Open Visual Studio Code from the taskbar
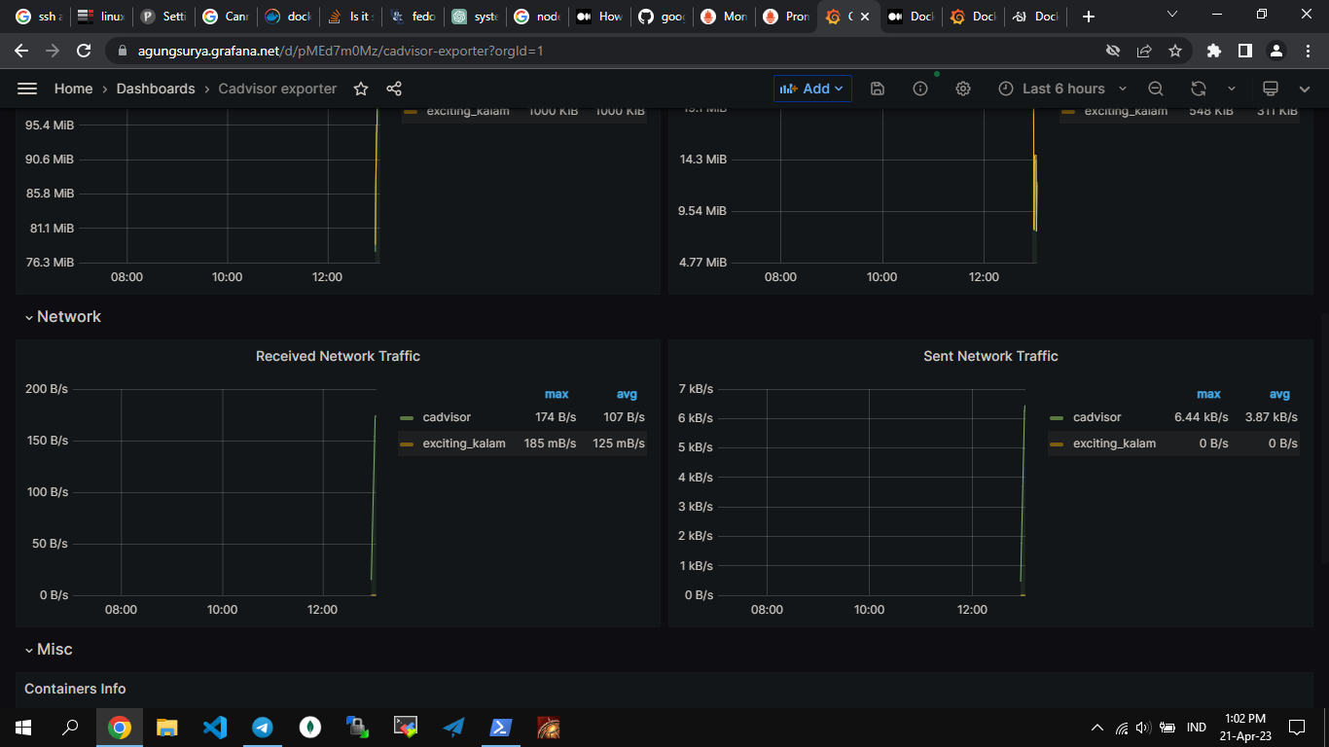Image resolution: width=1329 pixels, height=747 pixels. point(215,727)
